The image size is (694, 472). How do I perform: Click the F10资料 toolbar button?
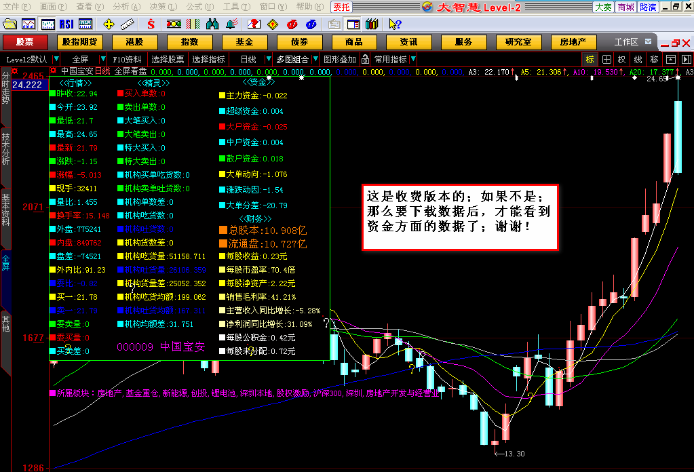tap(127, 59)
